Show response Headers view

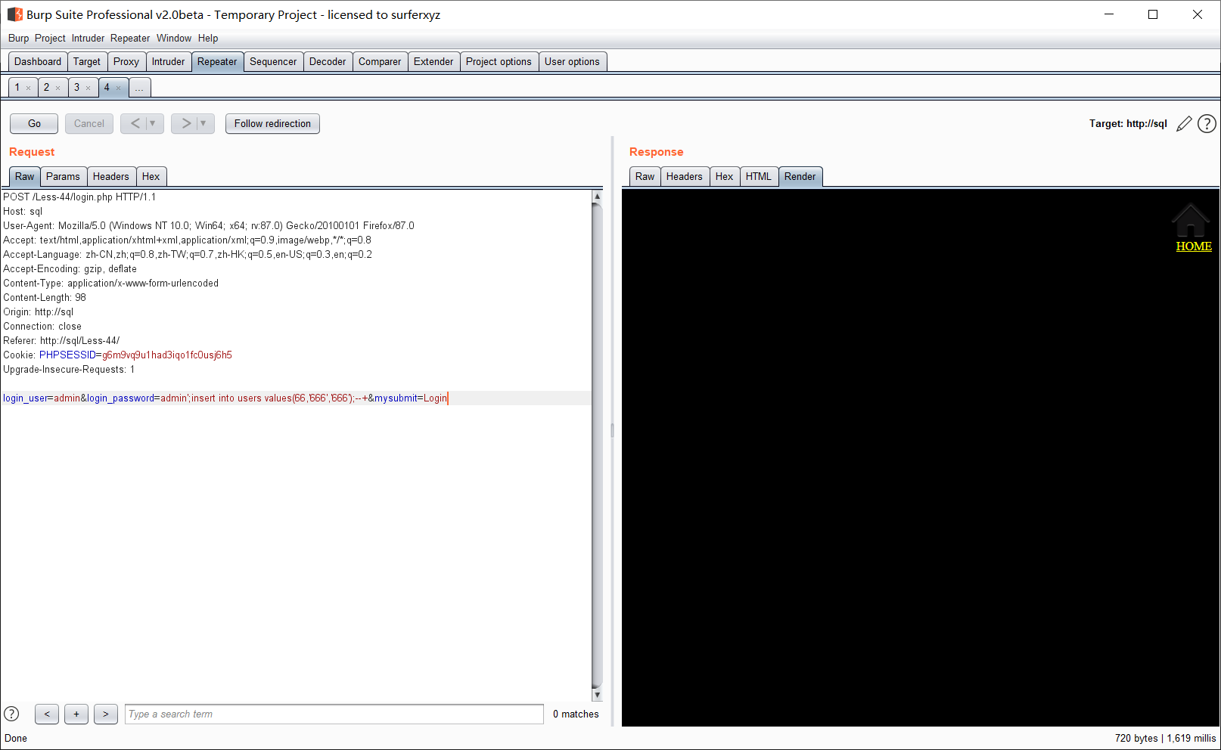coord(685,177)
